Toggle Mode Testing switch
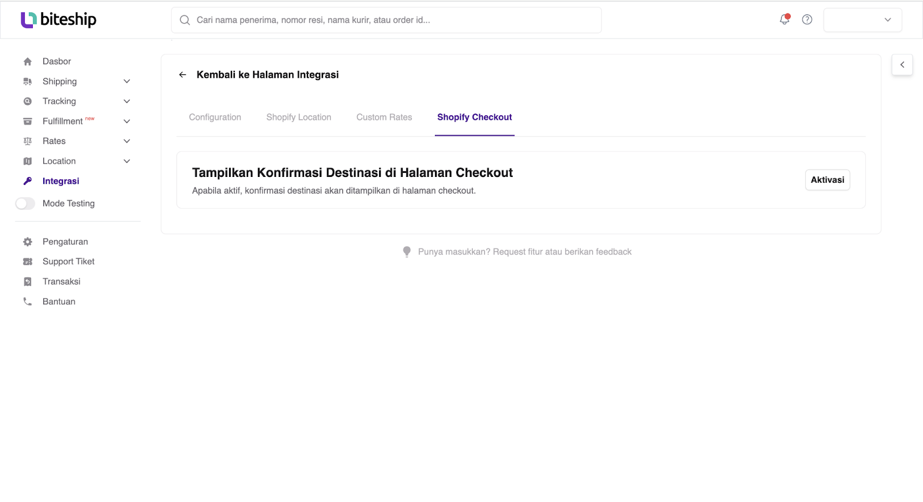923x502 pixels. pyautogui.click(x=25, y=203)
